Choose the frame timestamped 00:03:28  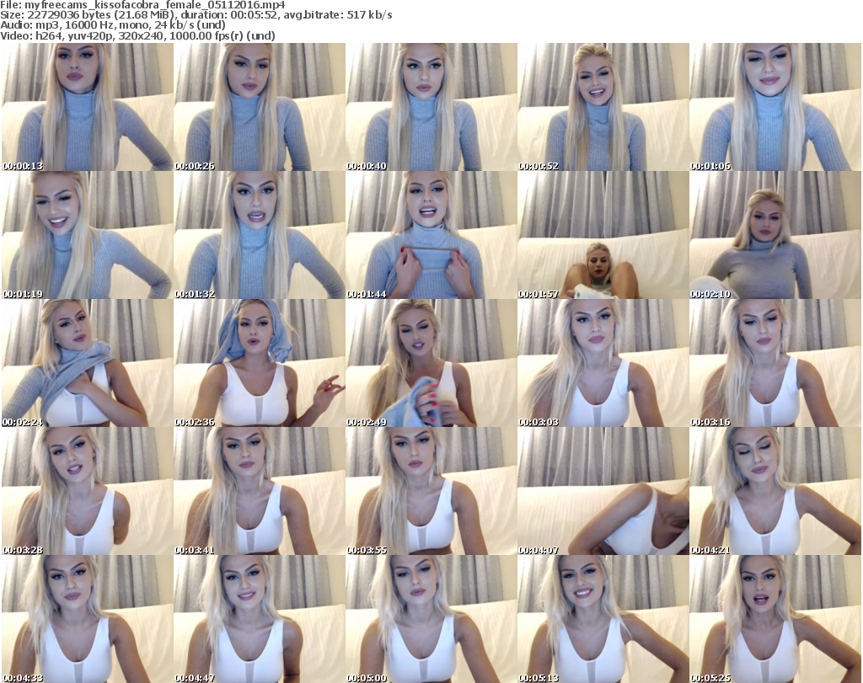pyautogui.click(x=87, y=491)
